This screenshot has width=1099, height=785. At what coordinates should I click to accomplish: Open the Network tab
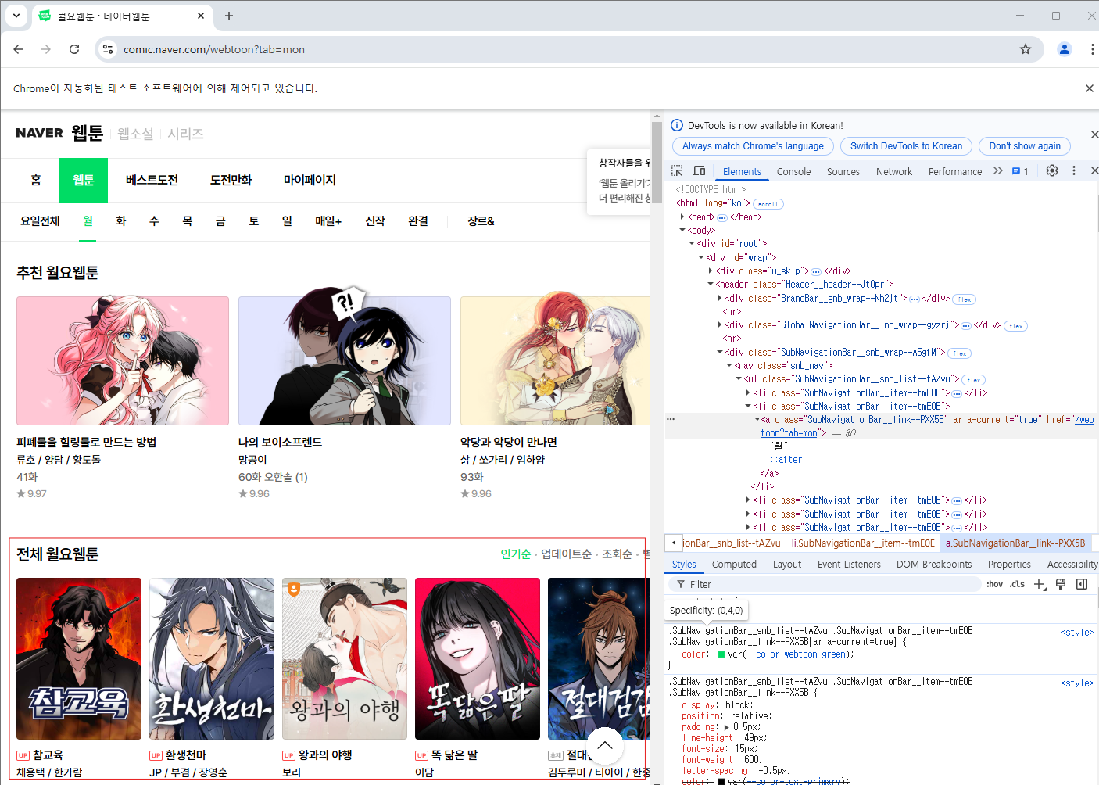(x=894, y=171)
